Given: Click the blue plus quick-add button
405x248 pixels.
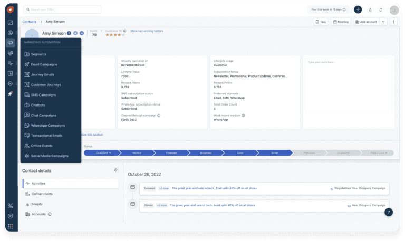Looking at the screenshot, I should click(x=358, y=9).
